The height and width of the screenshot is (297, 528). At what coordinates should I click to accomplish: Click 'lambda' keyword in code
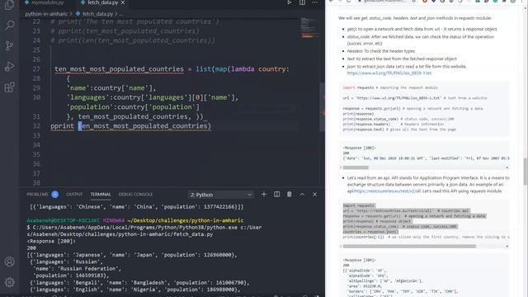coord(243,69)
